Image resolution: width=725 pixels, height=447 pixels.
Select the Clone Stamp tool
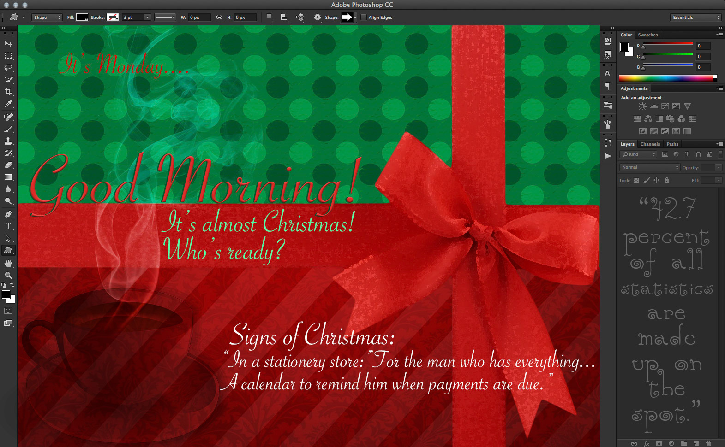click(x=8, y=141)
